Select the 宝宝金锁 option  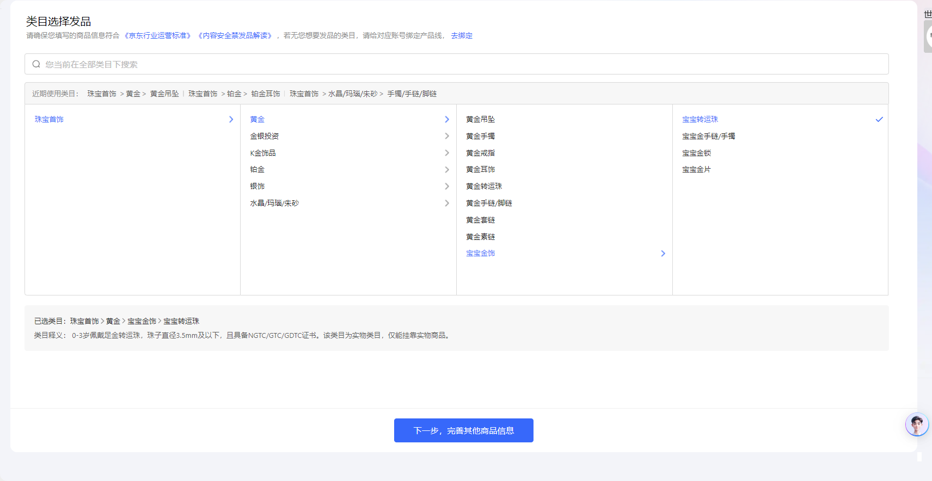[696, 153]
